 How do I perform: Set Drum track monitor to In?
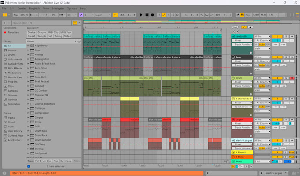(256, 86)
